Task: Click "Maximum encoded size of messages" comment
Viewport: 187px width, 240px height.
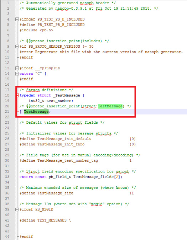Action: coord(78,188)
